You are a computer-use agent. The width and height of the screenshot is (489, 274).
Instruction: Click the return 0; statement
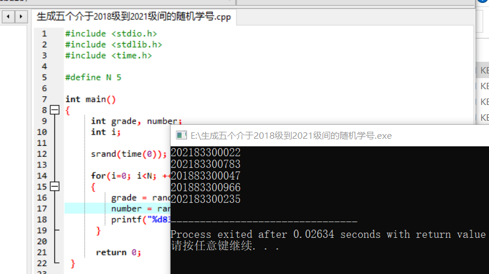coord(119,252)
